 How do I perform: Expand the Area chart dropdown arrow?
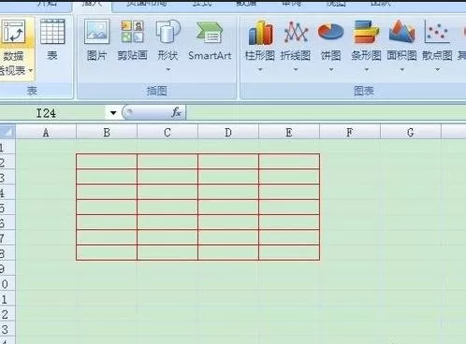tap(402, 69)
